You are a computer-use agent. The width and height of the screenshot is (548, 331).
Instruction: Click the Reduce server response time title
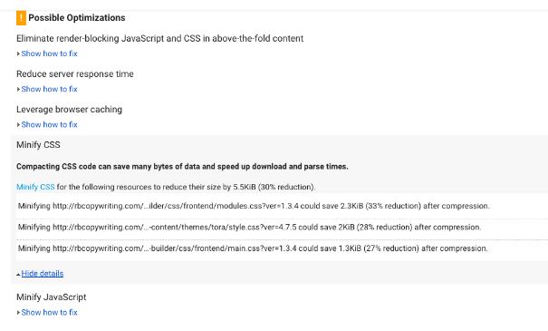pos(75,73)
